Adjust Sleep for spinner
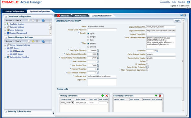 coord(157,51)
